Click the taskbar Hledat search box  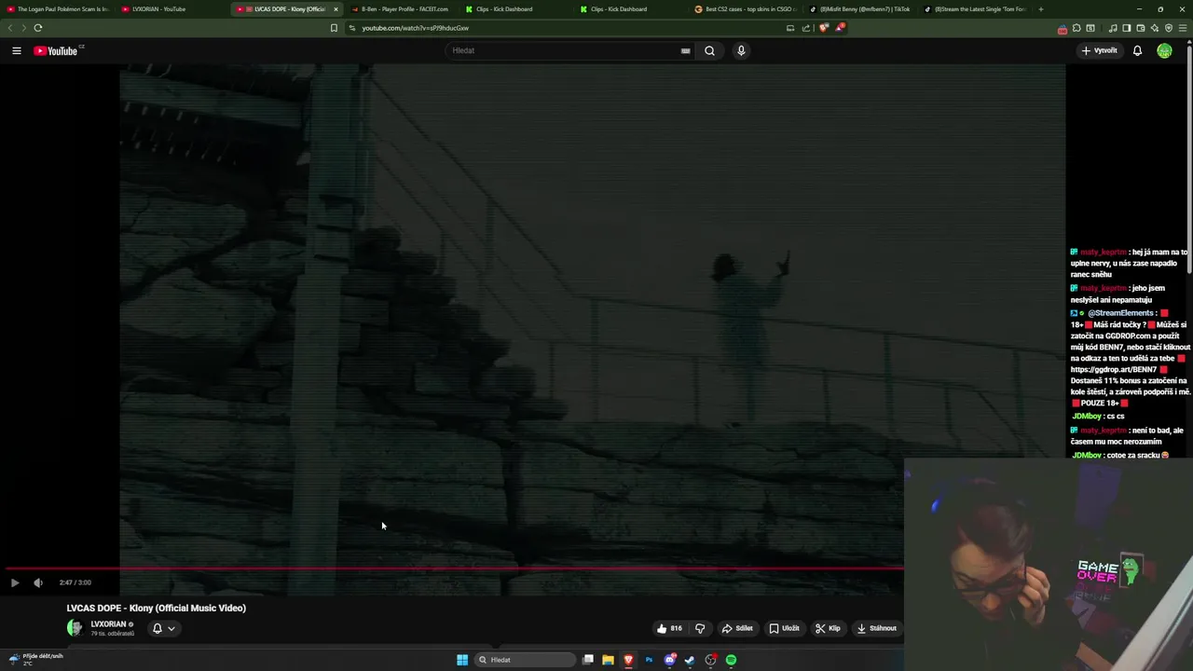[x=524, y=660]
